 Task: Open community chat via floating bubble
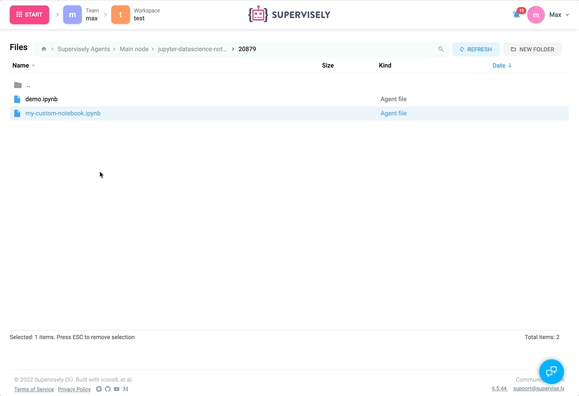[x=551, y=372]
